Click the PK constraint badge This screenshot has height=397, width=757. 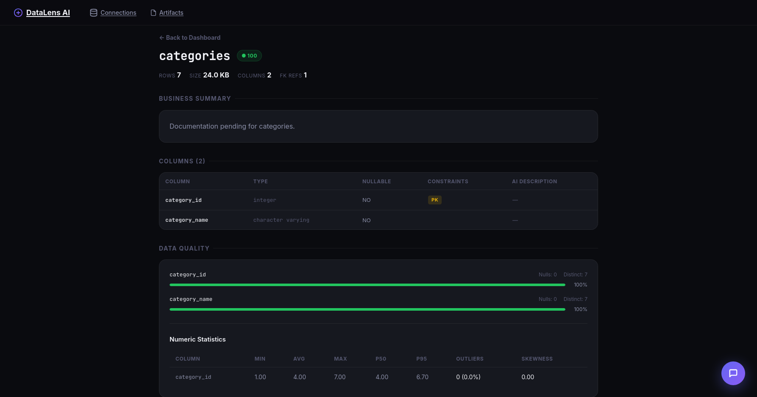pos(434,200)
